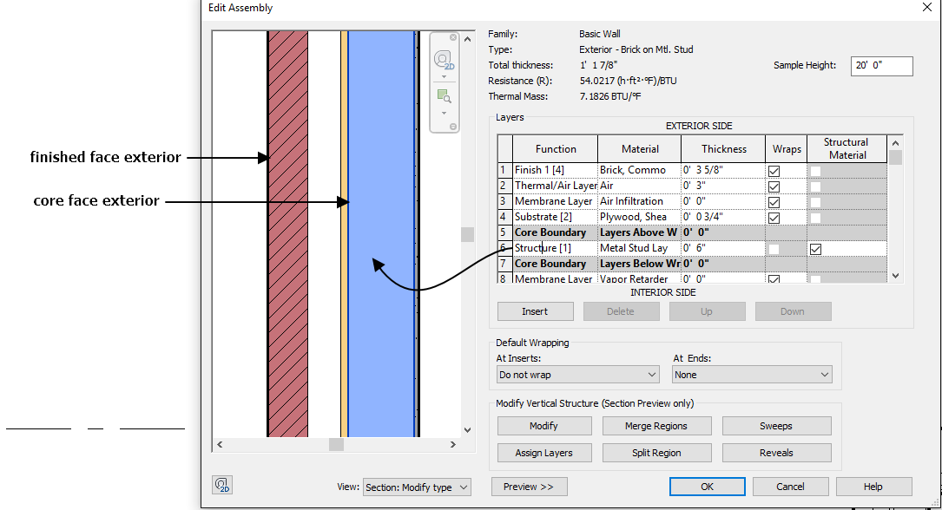The height and width of the screenshot is (510, 942).
Task: Open the Help button
Action: (873, 487)
